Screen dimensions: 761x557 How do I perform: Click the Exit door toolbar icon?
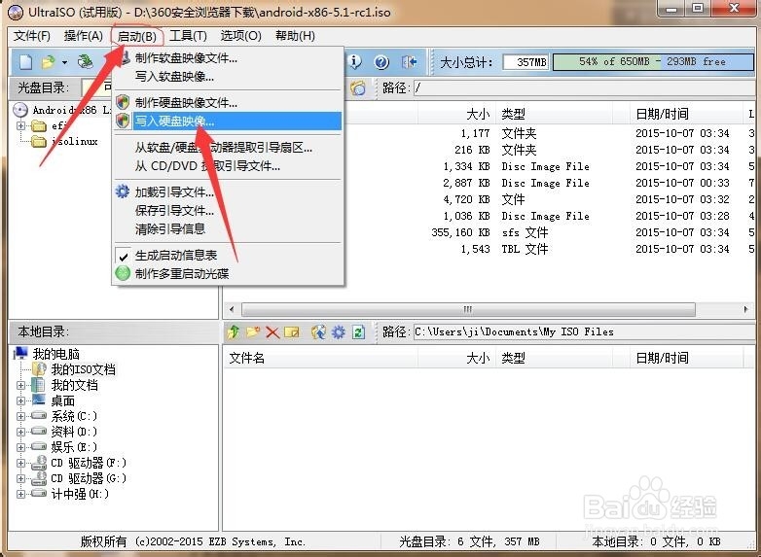click(x=409, y=62)
